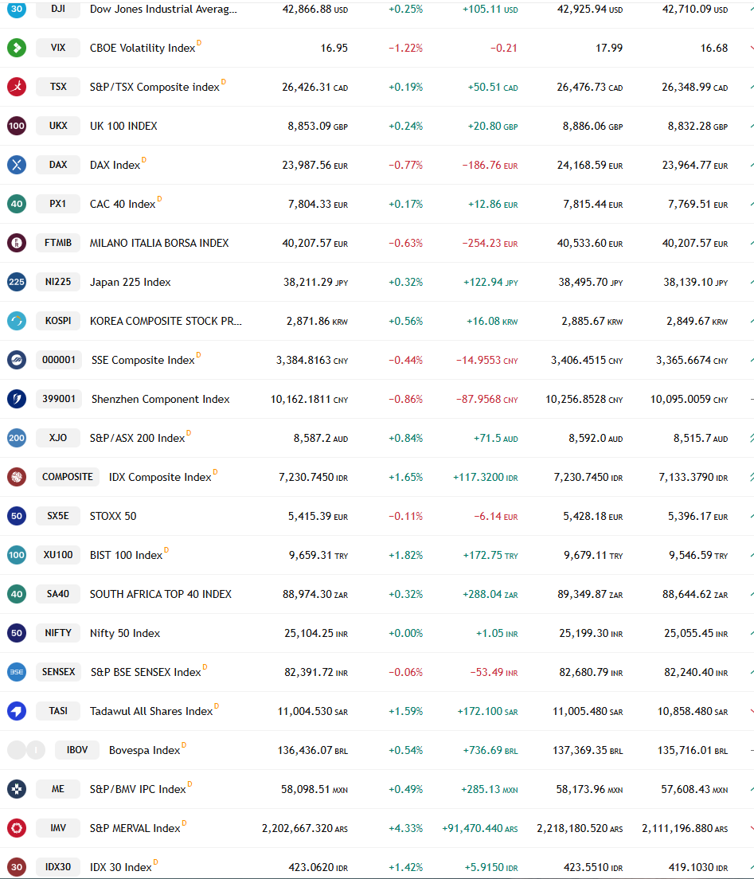
Task: Open the Tadawul All Shares Index link
Action: point(151,711)
